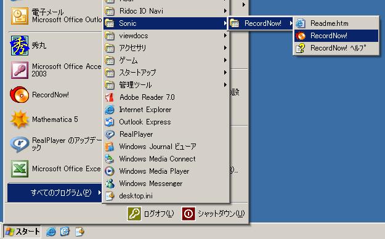
Task: Expand 管理ツール submenu arrow
Action: click(x=225, y=85)
